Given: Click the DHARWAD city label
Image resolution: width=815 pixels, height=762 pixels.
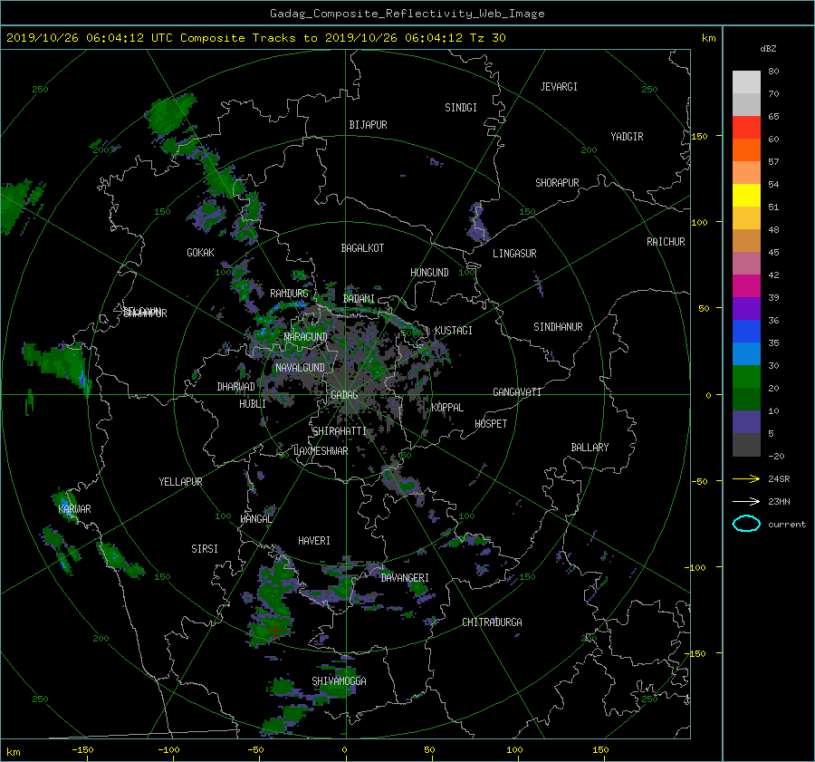Looking at the screenshot, I should pos(235,387).
